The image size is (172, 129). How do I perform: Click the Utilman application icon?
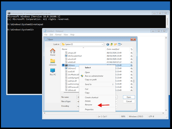pos(66,65)
